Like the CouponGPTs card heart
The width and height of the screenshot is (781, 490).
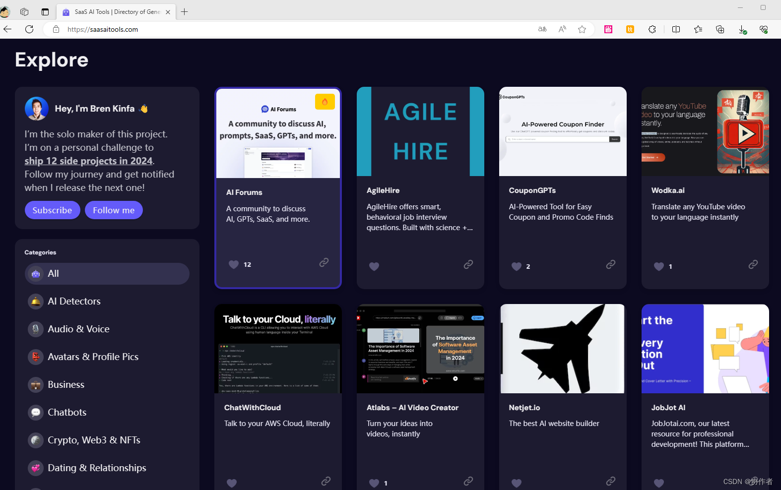tap(517, 266)
